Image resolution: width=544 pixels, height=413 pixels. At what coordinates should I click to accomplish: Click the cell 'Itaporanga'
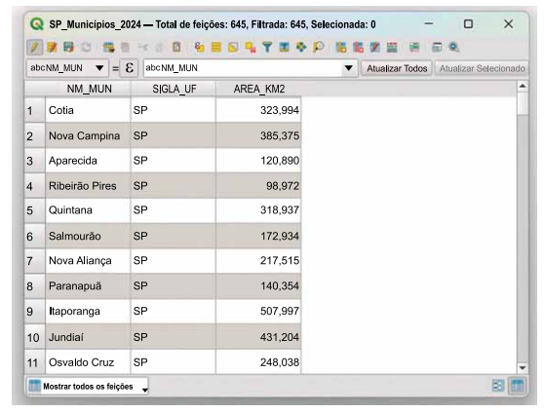coord(88,311)
